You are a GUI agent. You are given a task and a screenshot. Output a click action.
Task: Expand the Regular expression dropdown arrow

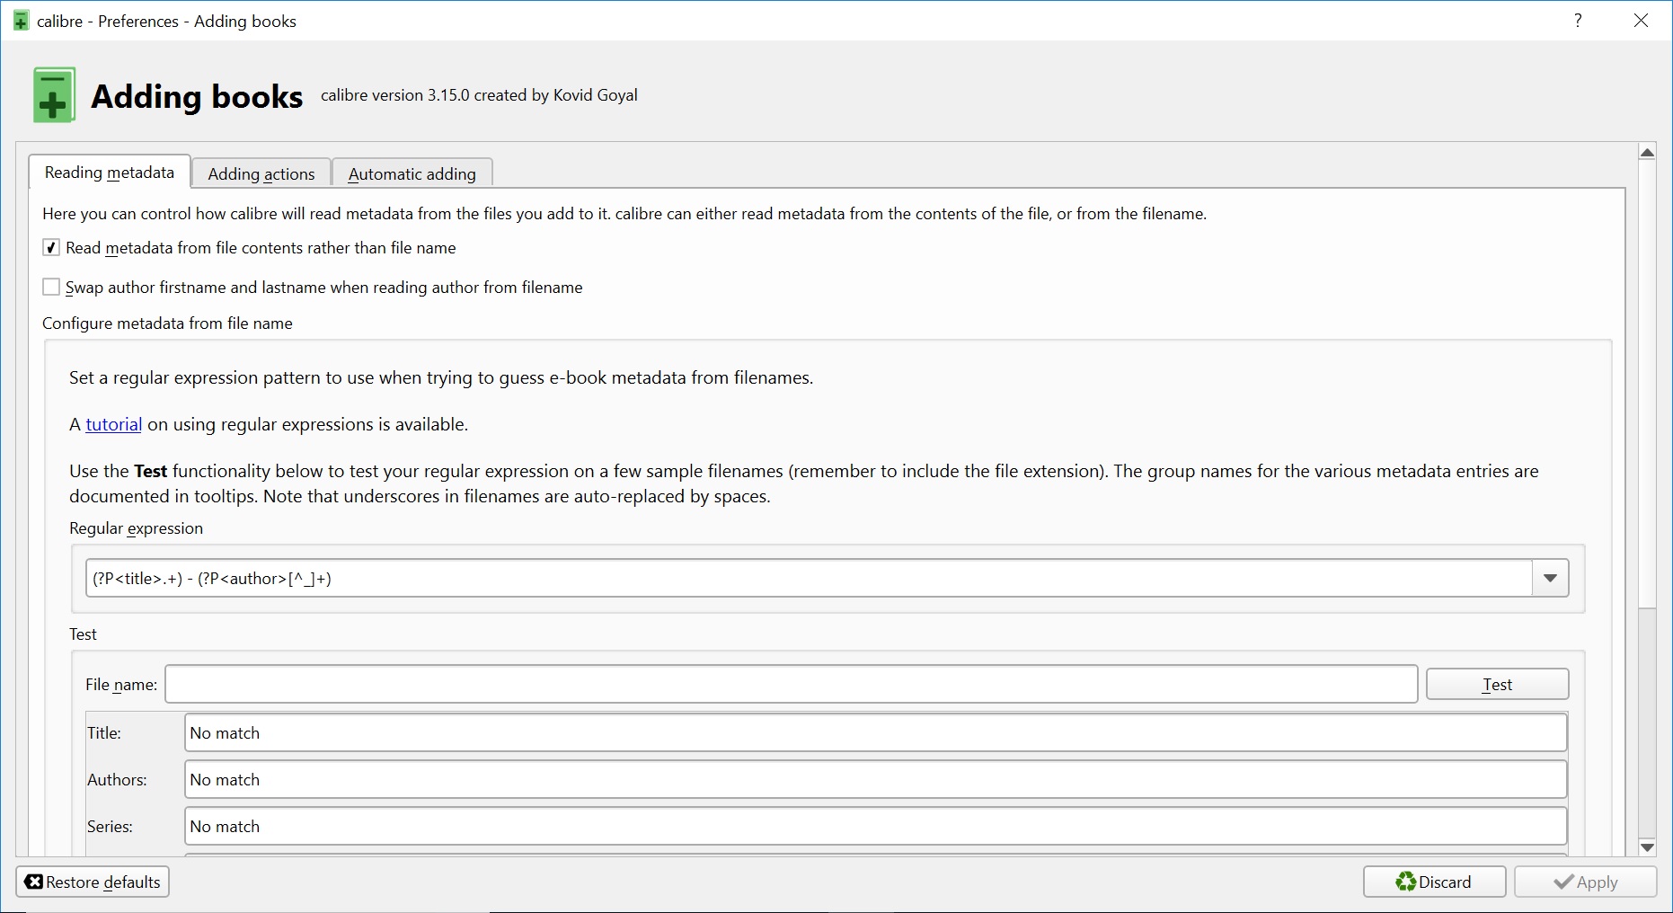click(1550, 579)
